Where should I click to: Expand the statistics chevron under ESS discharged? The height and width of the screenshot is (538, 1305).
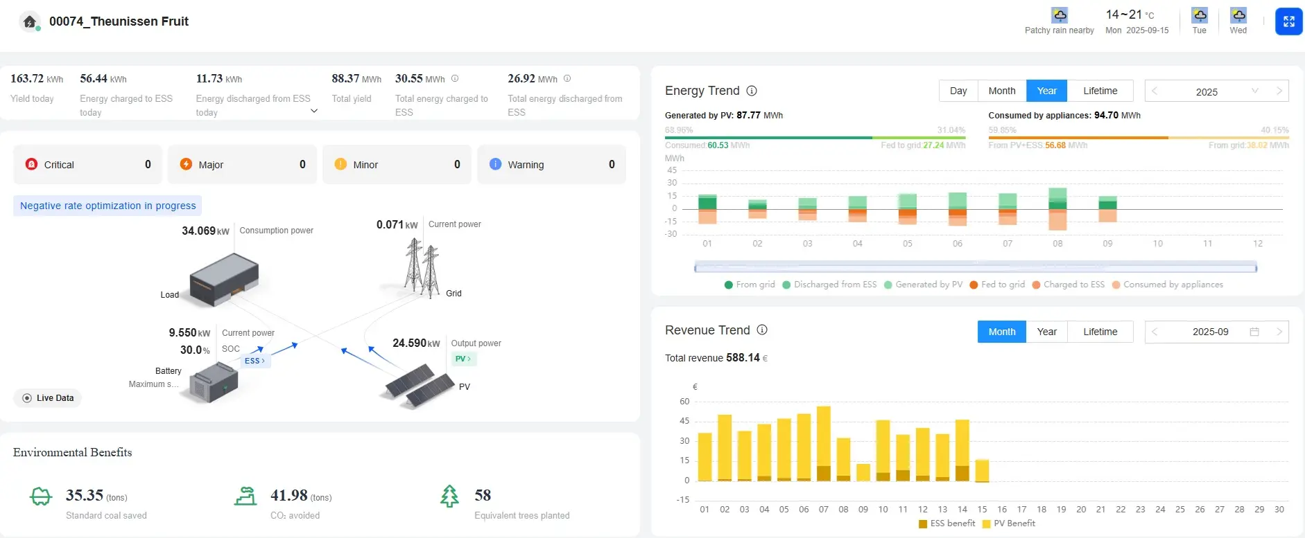314,111
